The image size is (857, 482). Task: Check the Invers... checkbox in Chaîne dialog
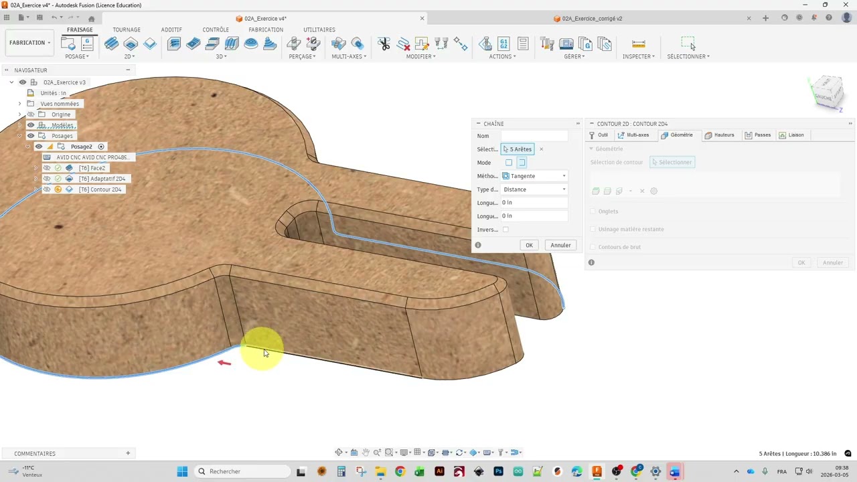pos(505,230)
